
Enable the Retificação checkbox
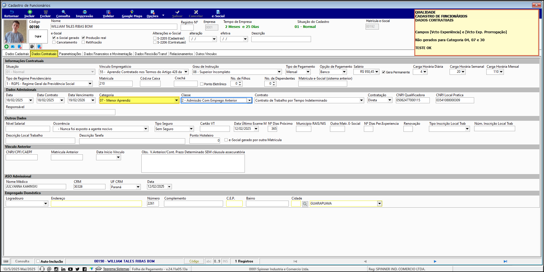[83, 42]
